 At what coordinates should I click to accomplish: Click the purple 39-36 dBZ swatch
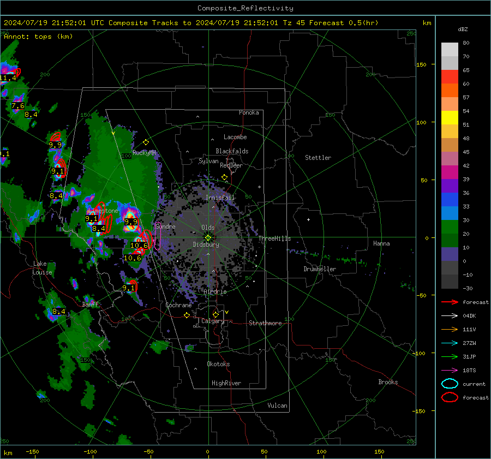(450, 186)
